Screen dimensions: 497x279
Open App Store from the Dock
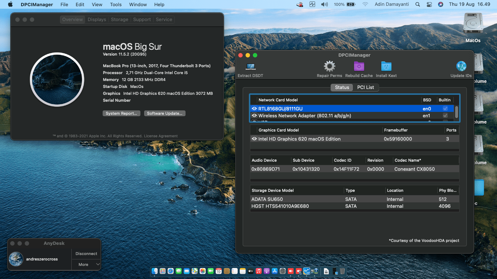point(275,271)
